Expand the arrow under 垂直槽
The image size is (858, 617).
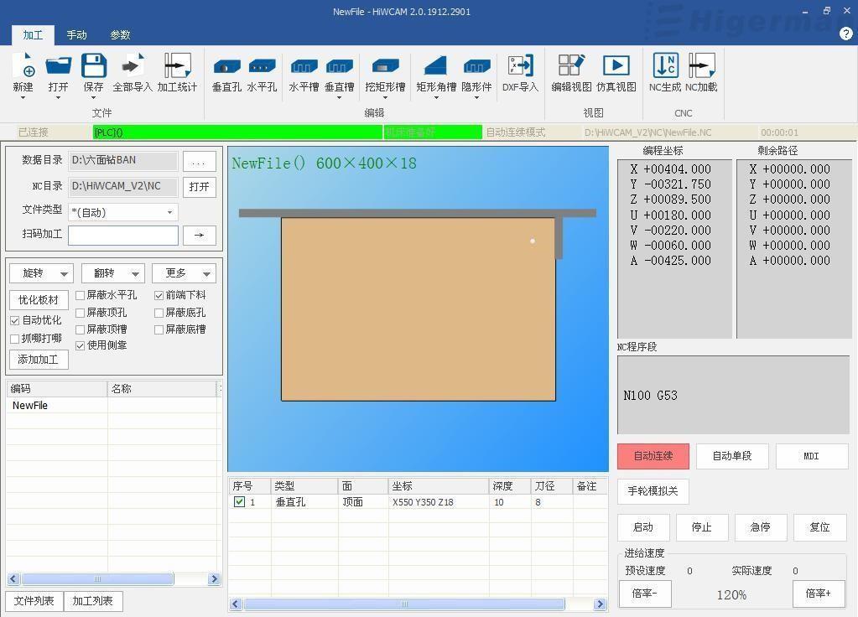pos(340,98)
